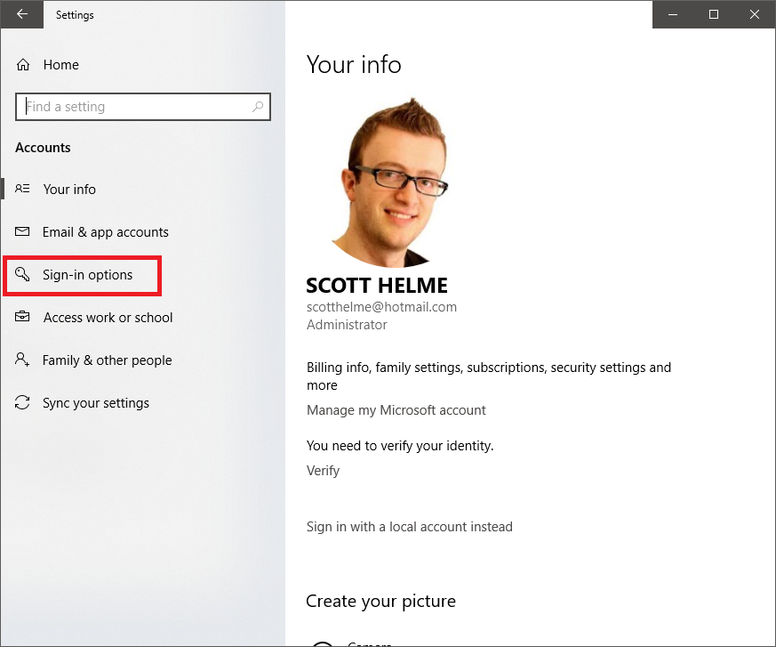Focus the Find a setting search field

click(133, 107)
